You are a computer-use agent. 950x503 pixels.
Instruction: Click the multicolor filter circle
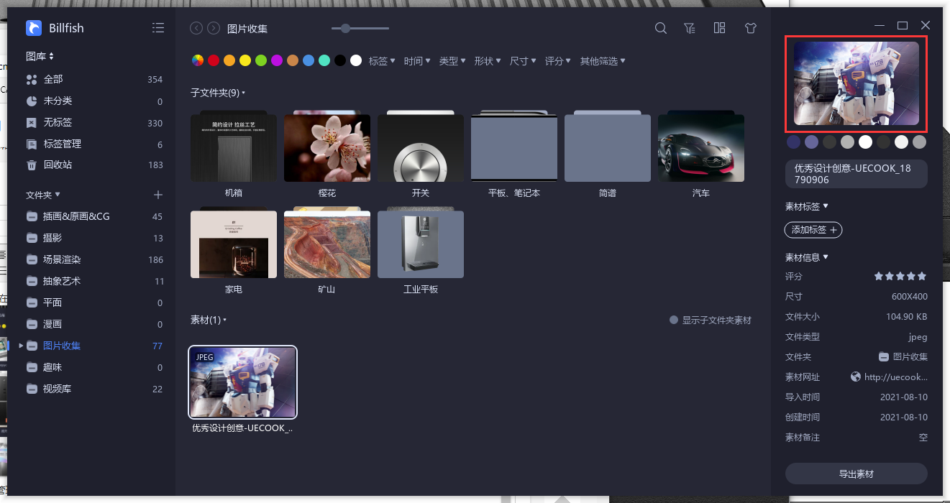pyautogui.click(x=197, y=61)
